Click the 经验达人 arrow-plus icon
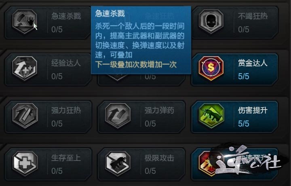 25,68
